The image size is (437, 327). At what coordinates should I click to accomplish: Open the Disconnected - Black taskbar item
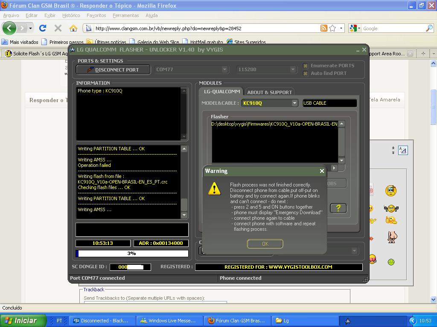coord(102,321)
